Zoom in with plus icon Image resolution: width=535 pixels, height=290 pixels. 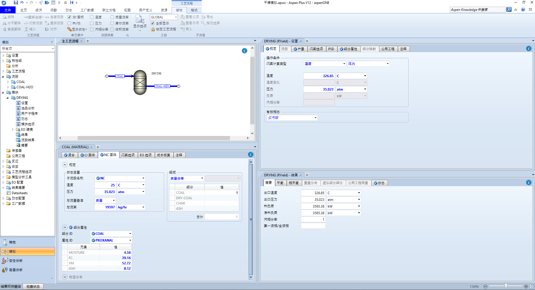[x=526, y=286]
